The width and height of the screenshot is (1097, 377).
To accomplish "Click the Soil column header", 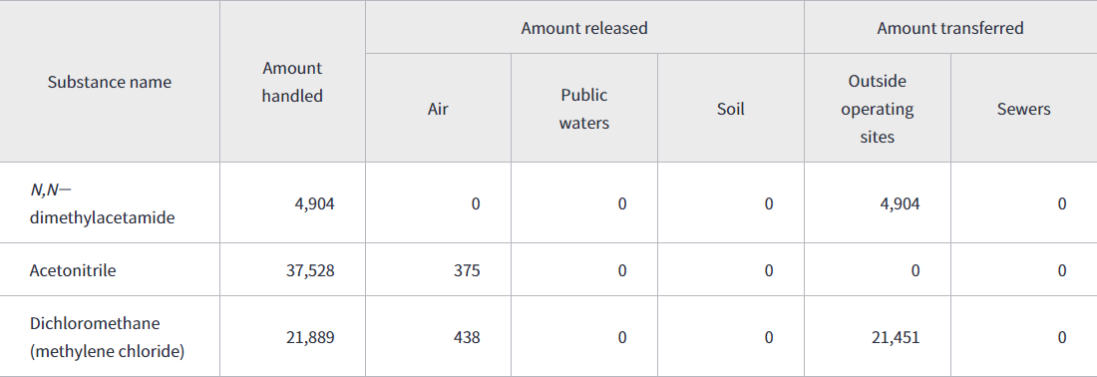I will 730,109.
